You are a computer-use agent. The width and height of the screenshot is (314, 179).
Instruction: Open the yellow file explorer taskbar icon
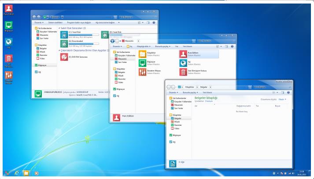(26, 173)
